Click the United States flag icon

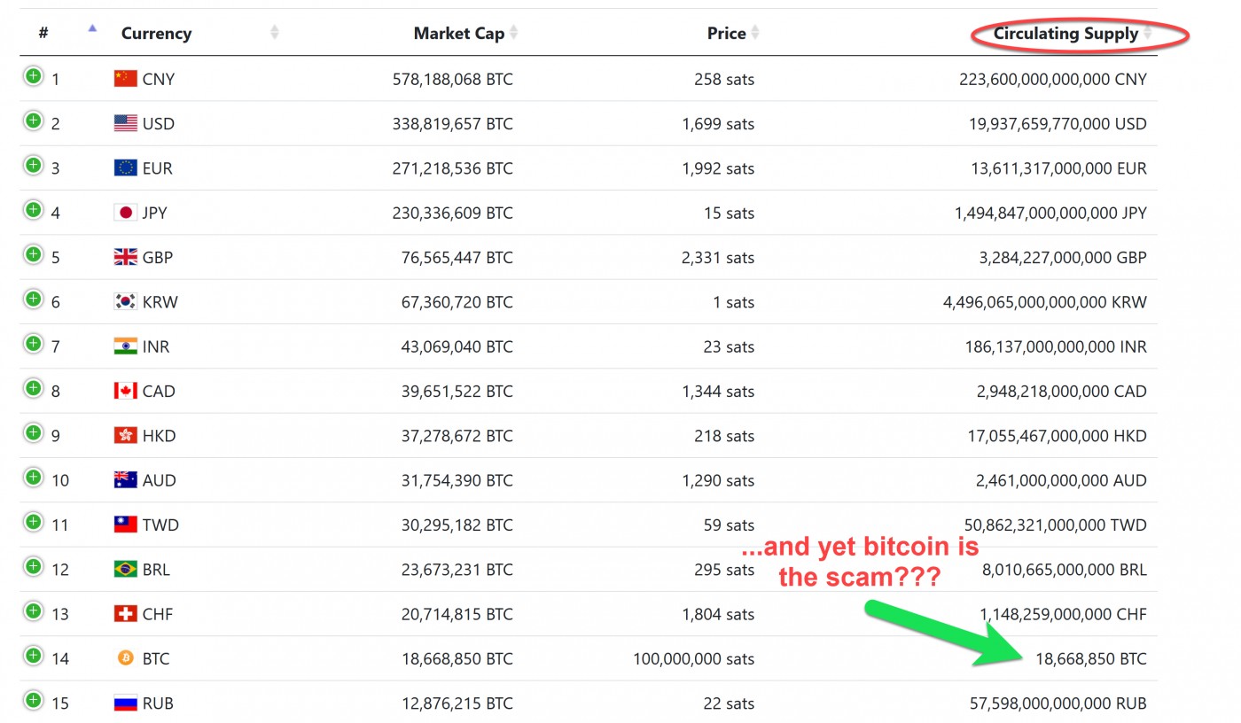(126, 123)
